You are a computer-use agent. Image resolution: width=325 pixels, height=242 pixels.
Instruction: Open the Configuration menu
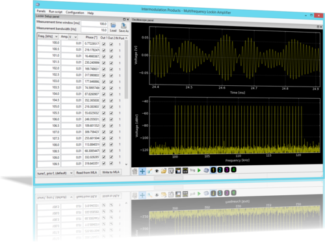click(75, 12)
